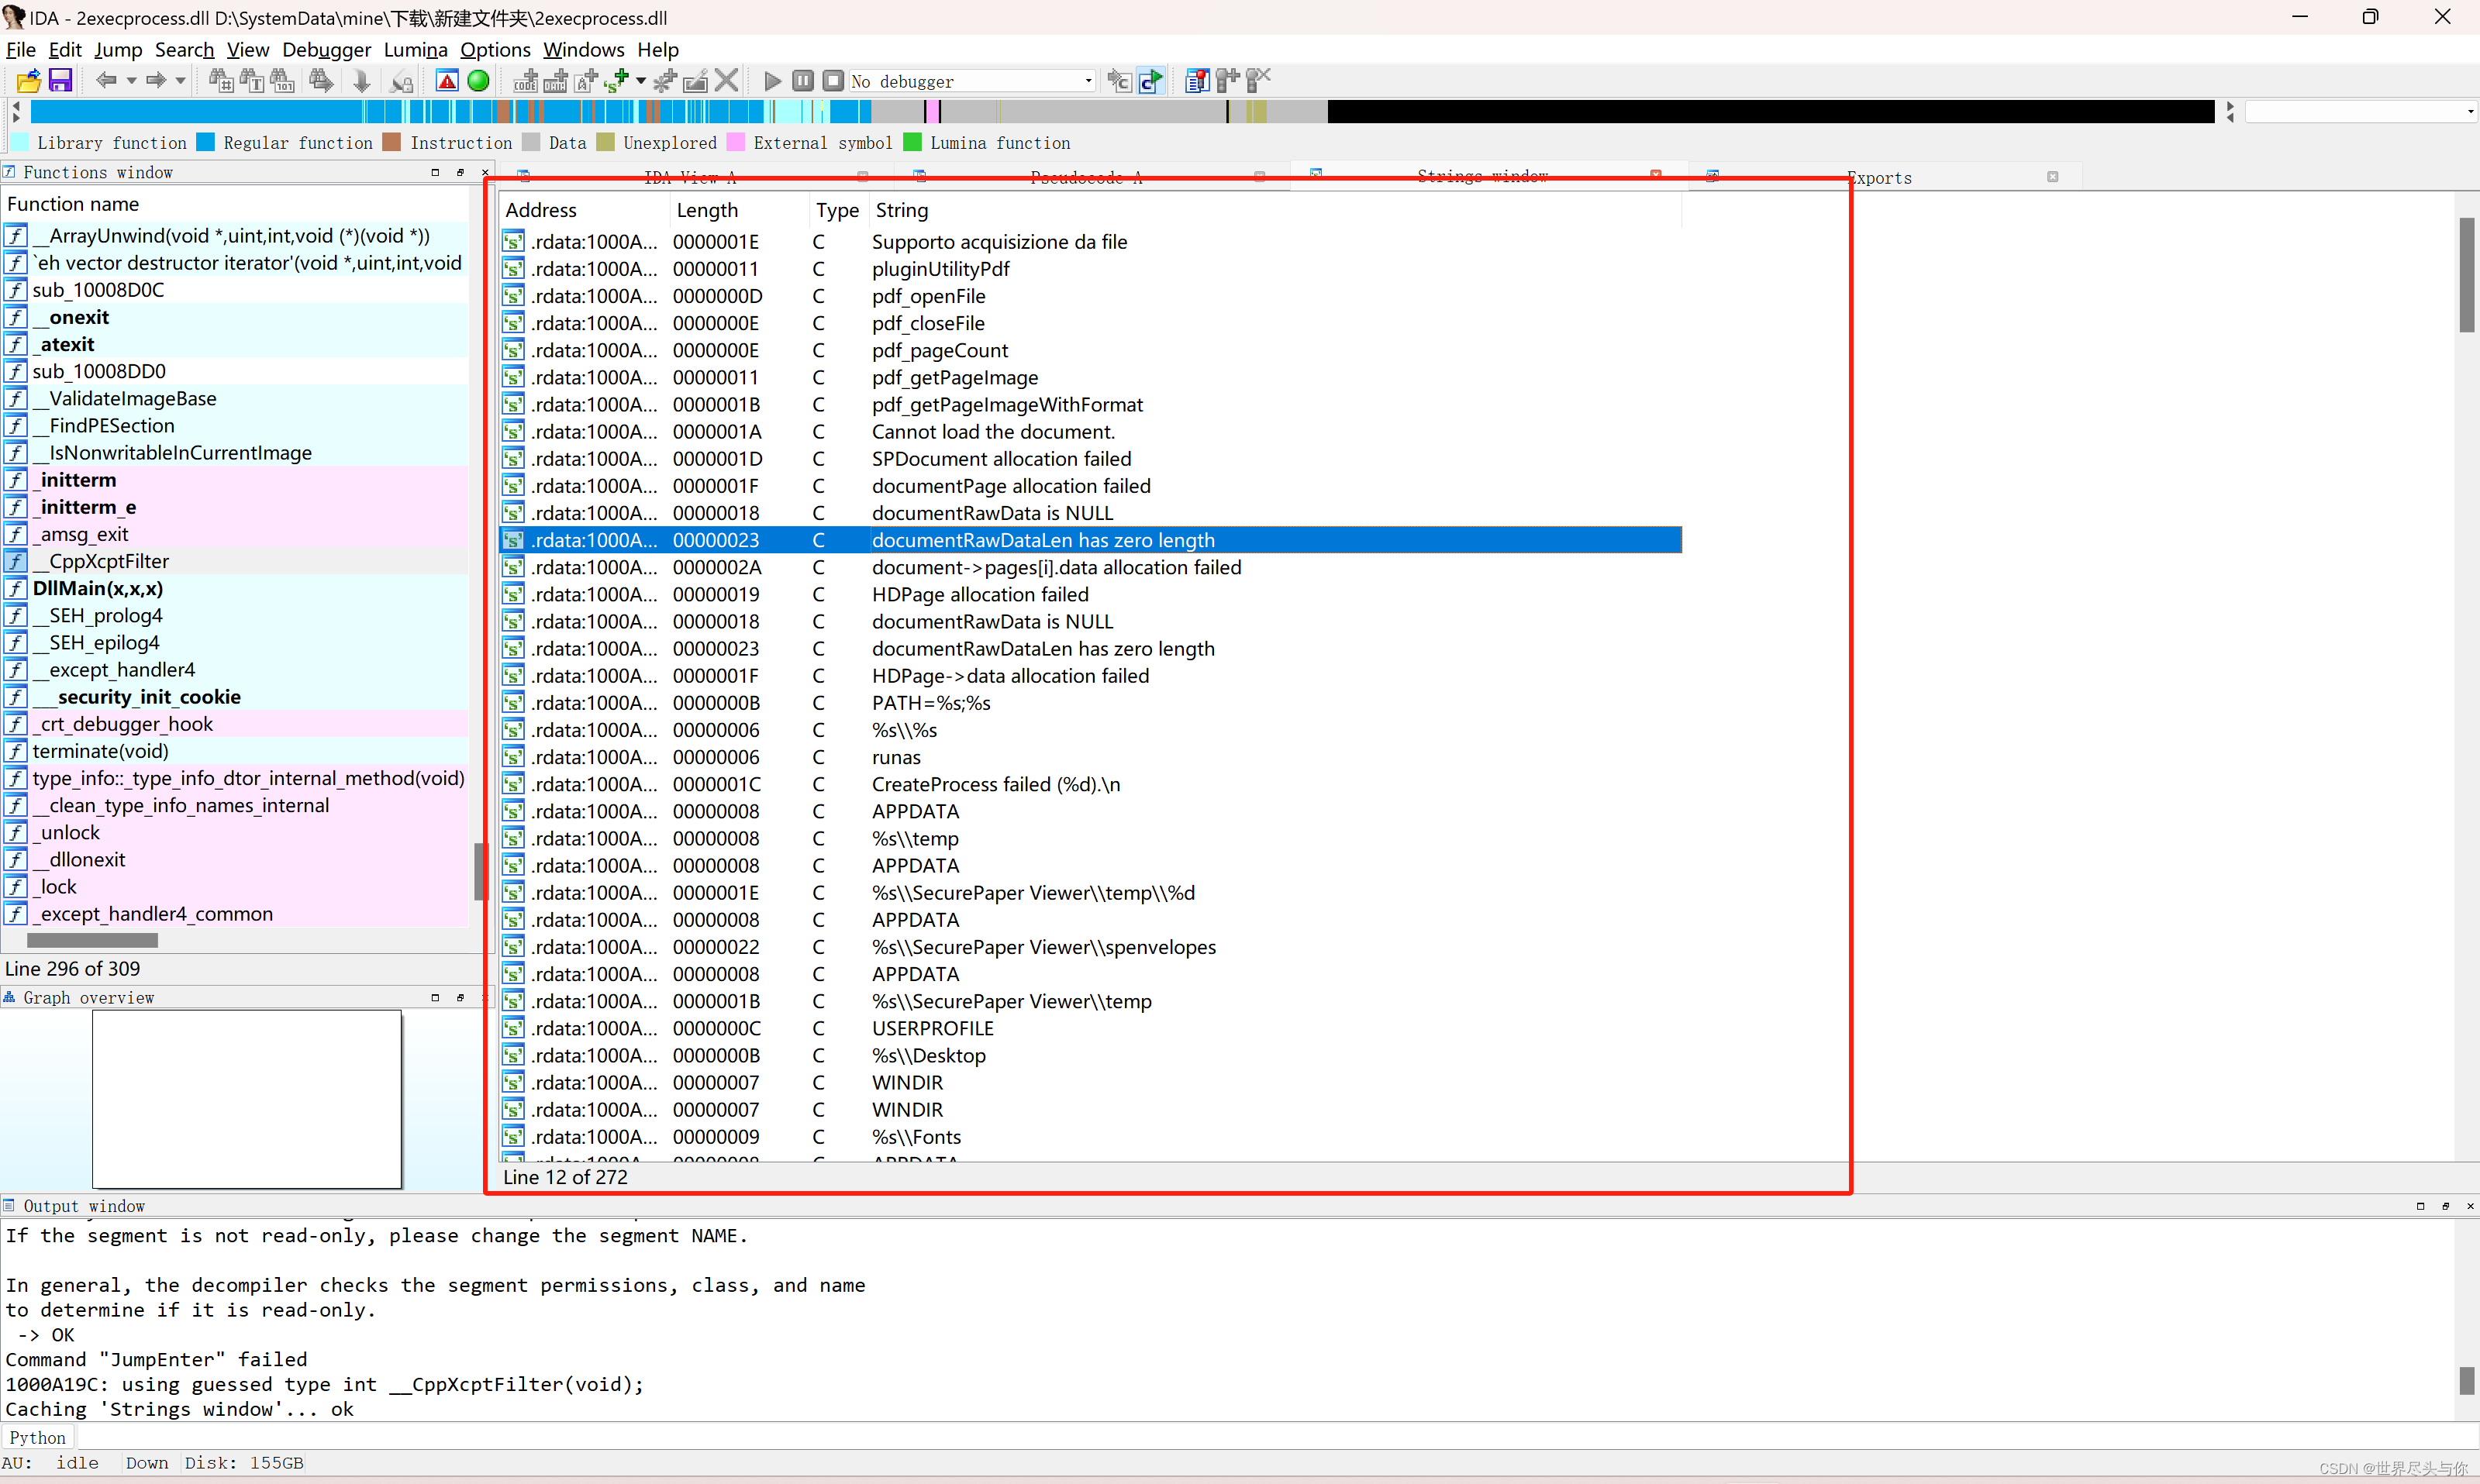Click the Function name column header
Image resolution: width=2480 pixels, height=1484 pixels.
coord(235,204)
